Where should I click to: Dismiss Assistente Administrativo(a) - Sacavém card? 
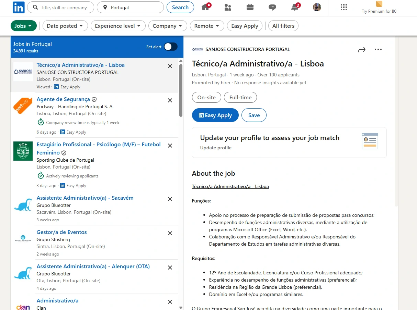tap(170, 199)
